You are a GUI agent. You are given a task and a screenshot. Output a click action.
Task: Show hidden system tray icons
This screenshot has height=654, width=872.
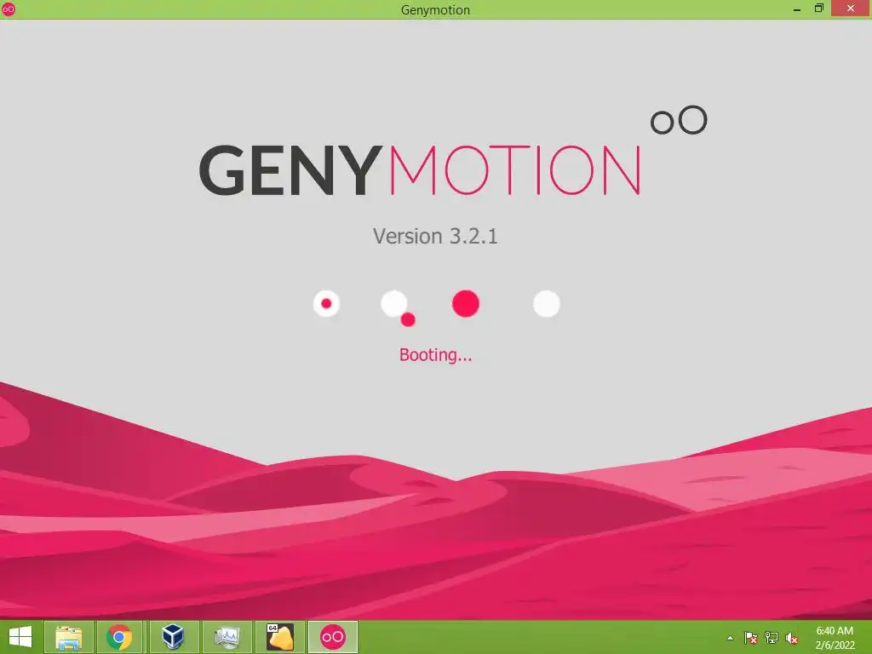[730, 638]
